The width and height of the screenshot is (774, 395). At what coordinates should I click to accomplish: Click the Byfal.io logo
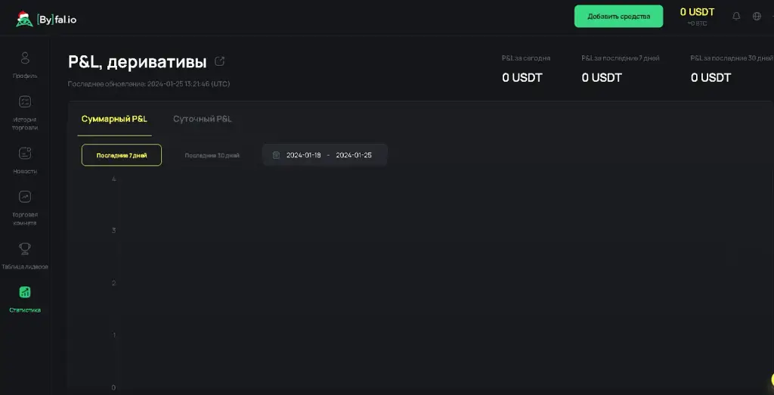46,19
